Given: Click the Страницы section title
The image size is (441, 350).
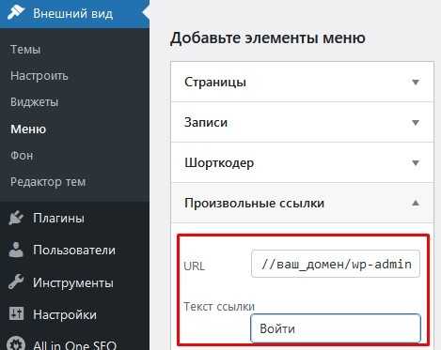Looking at the screenshot, I should (x=215, y=82).
